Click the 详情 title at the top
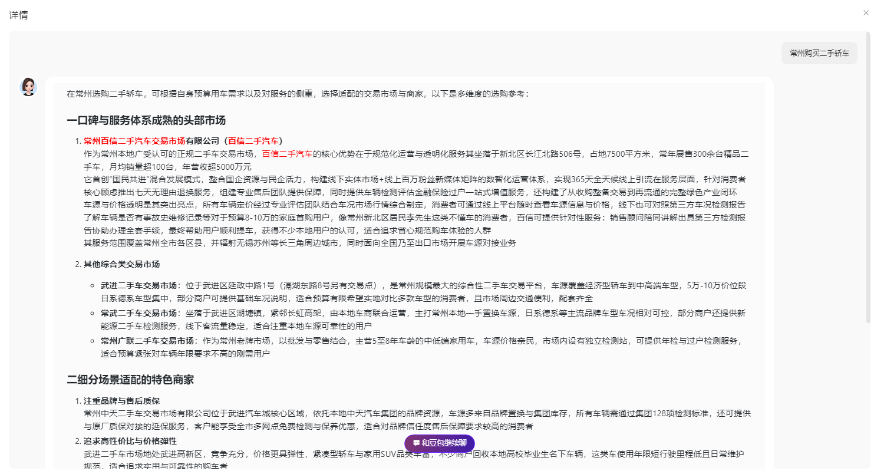Image resolution: width=874 pixels, height=474 pixels. click(18, 15)
